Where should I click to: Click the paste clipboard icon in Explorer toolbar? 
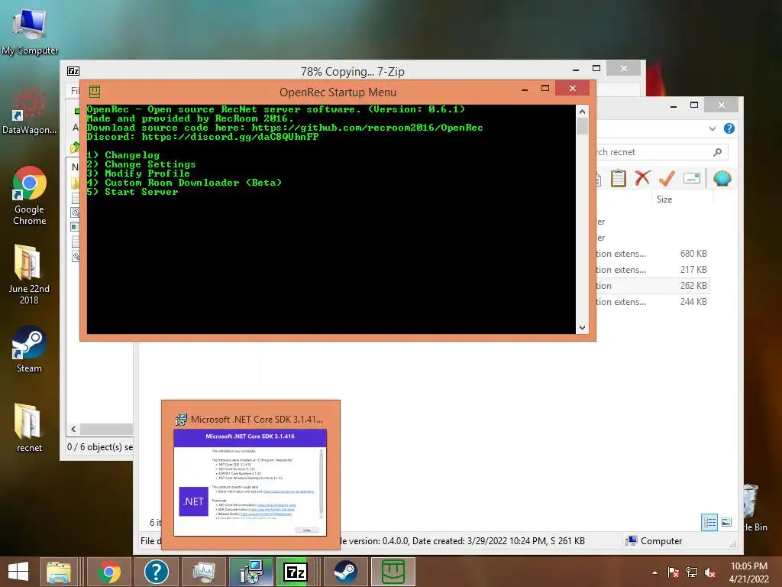point(619,178)
